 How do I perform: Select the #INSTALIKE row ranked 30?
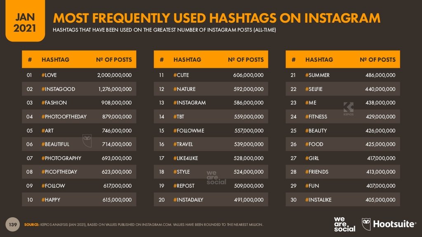pos(342,200)
